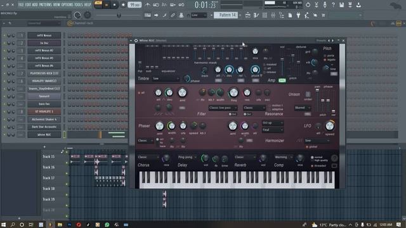Open the Playlist view icon

pos(248,15)
